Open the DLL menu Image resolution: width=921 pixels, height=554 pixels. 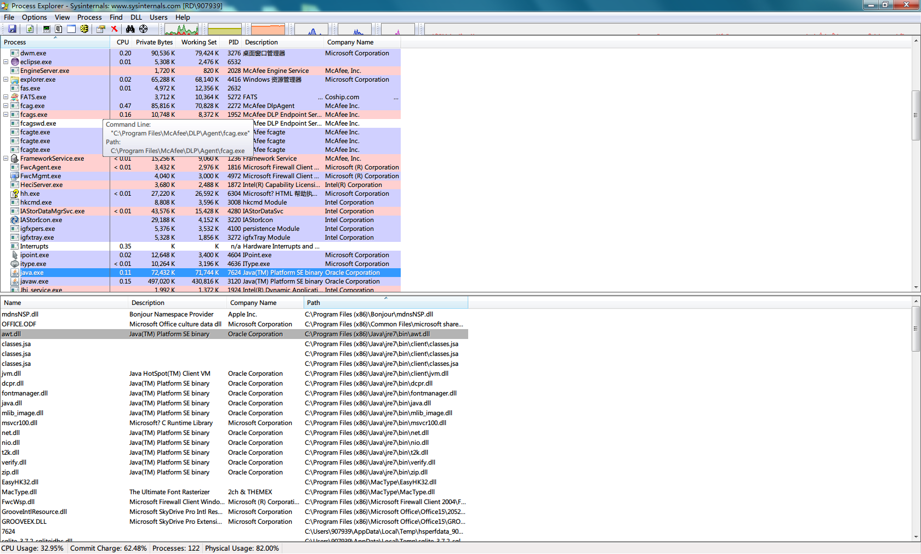point(137,18)
